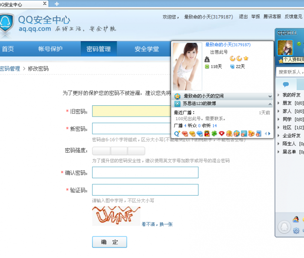Click the green 118天 online days icon

(207, 67)
